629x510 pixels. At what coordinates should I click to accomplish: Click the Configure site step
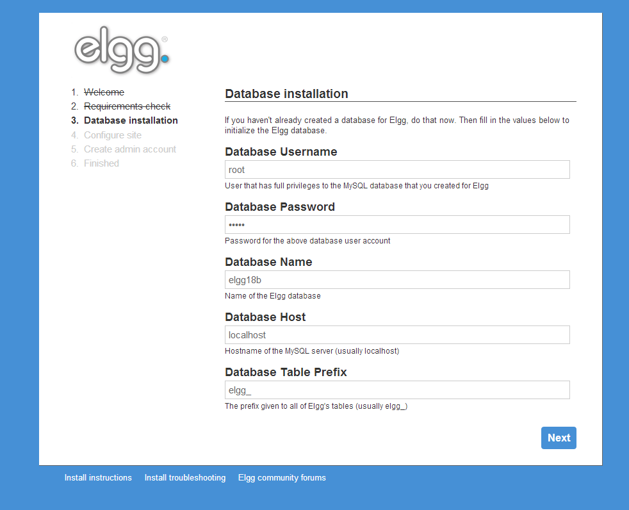113,135
